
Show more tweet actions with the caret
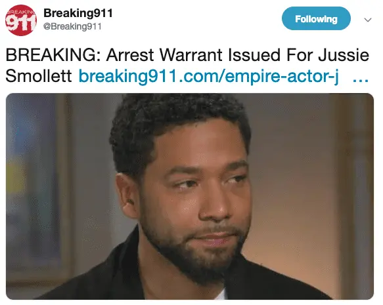point(368,20)
